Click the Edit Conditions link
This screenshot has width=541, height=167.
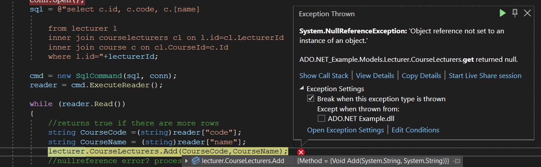(416, 130)
